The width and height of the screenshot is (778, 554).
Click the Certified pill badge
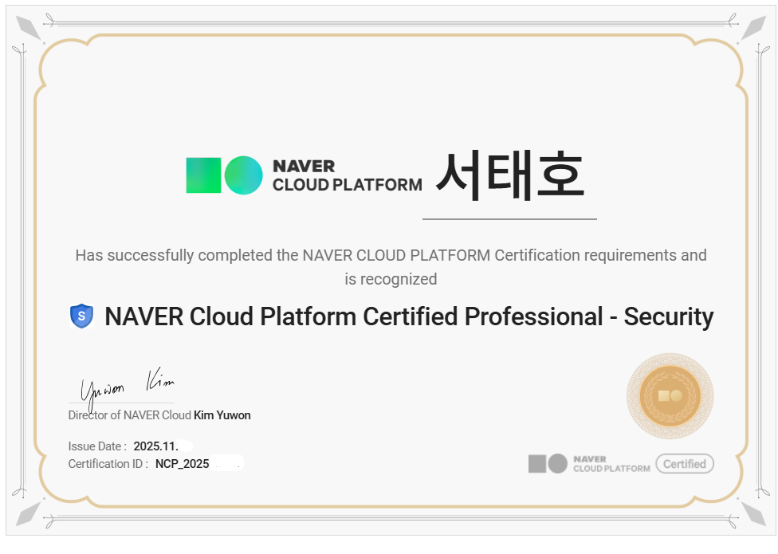click(685, 464)
